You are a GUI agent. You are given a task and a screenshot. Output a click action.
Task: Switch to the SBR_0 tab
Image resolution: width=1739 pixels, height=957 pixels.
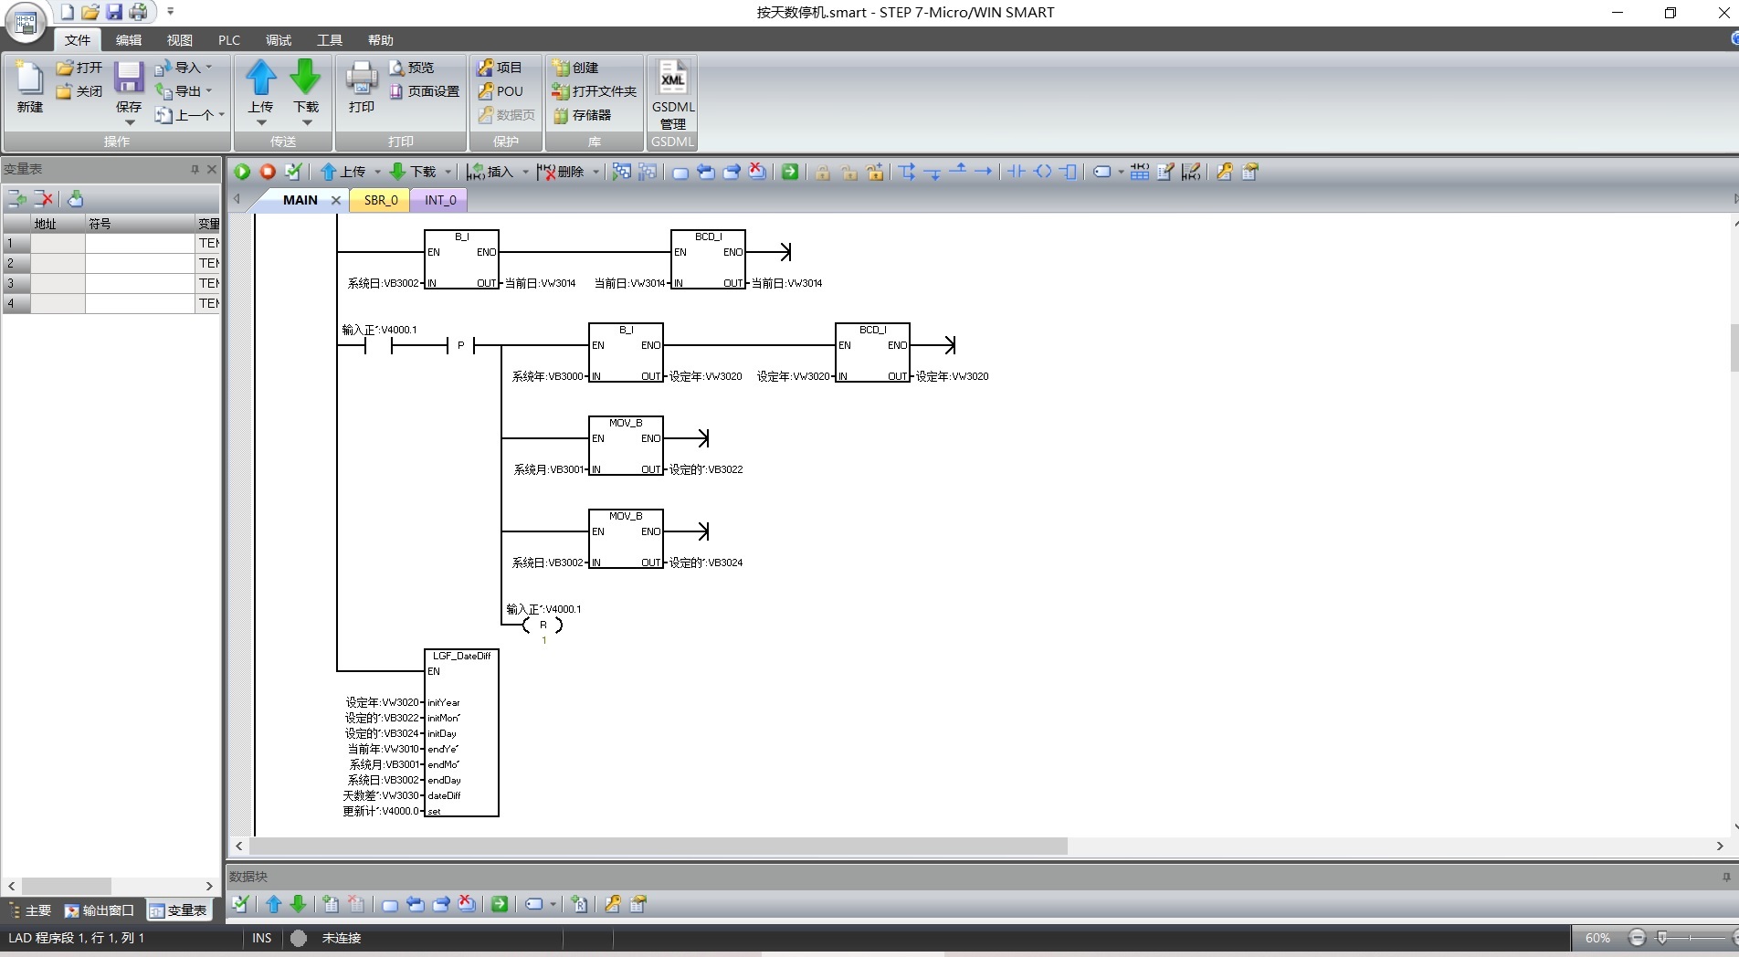click(x=381, y=200)
